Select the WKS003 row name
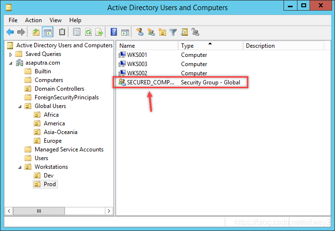 pos(137,64)
